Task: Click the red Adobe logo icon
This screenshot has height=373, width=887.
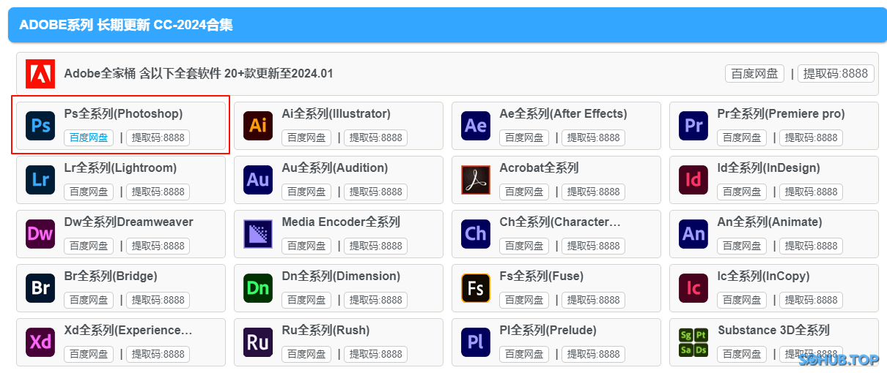Action: pos(40,74)
